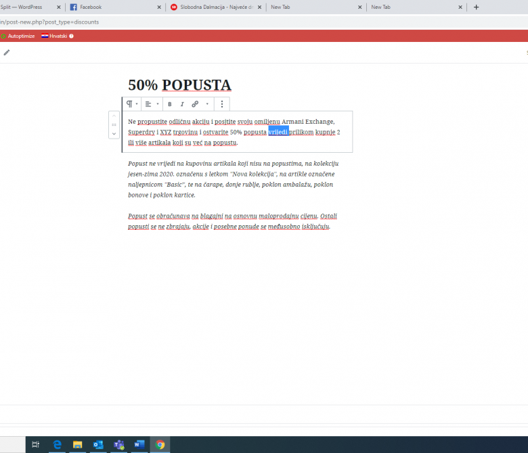Click the green Autoptimize status circle

point(3,36)
